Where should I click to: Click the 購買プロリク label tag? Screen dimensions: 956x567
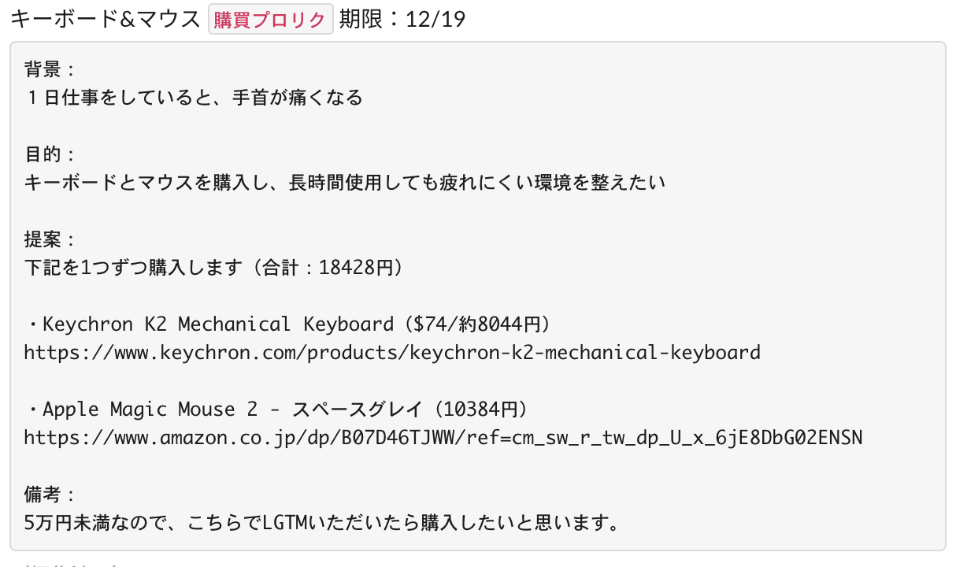270,20
